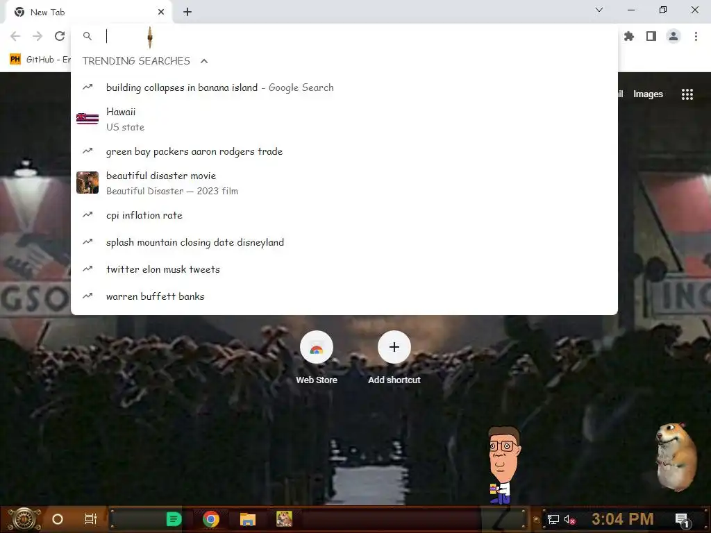711x533 pixels.
Task: Open Task View on the taskbar
Action: click(91, 519)
